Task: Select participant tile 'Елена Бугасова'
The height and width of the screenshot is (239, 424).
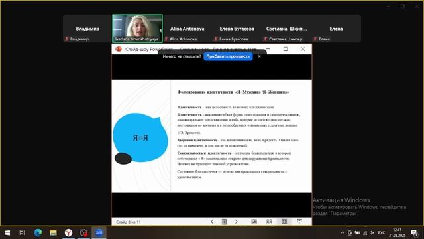Action: 237,29
